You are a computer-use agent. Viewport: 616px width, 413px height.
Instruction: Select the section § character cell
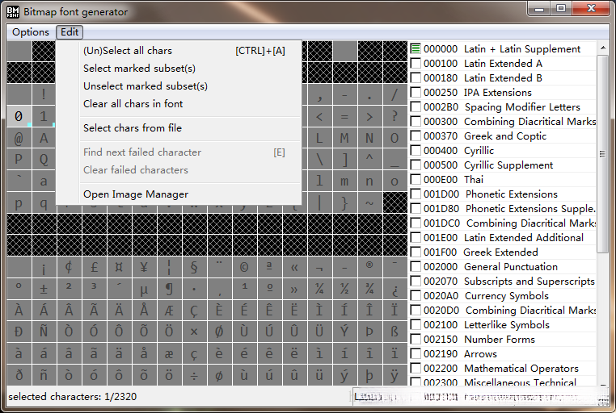[194, 267]
